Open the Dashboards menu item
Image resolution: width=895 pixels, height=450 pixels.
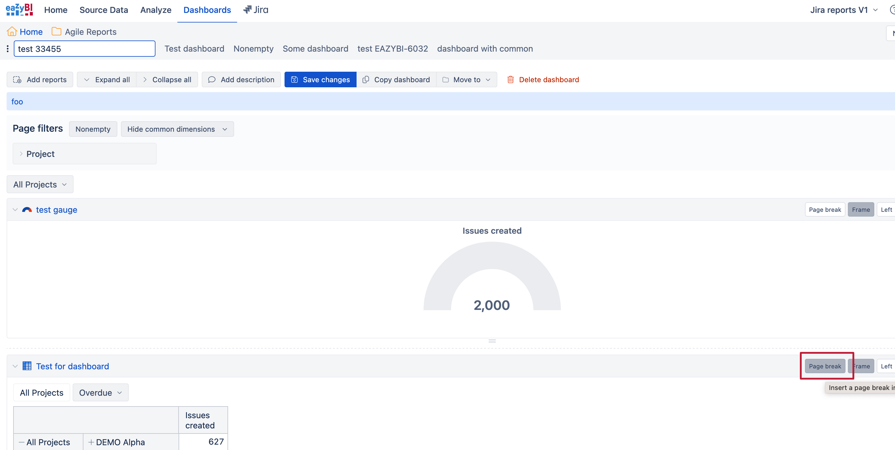(207, 10)
